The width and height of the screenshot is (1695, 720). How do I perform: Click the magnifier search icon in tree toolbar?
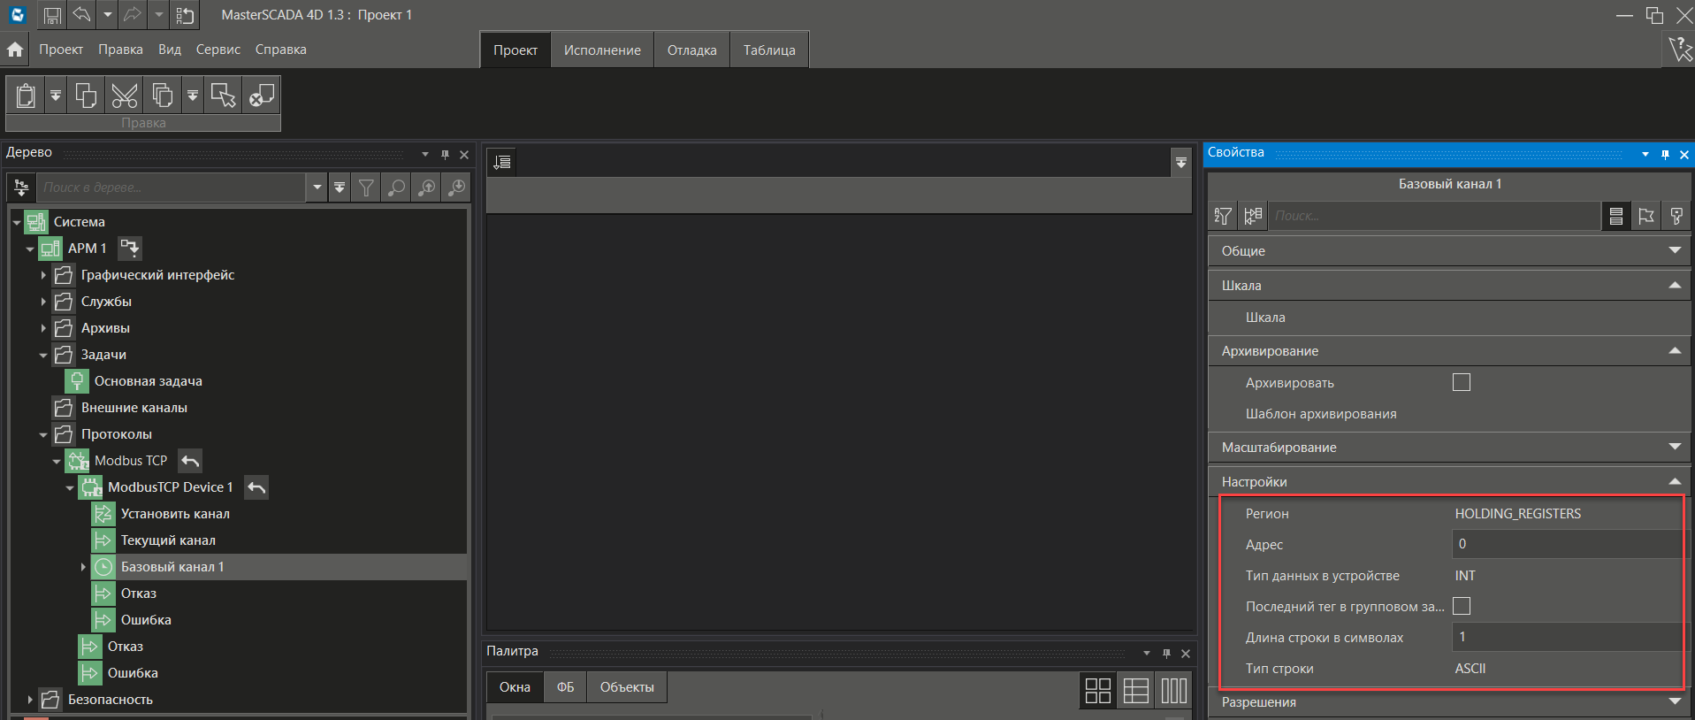pos(397,188)
